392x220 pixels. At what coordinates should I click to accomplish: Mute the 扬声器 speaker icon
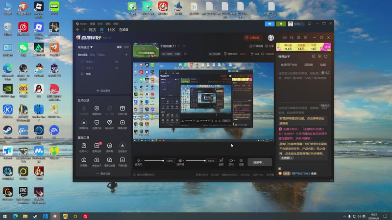coord(179,161)
